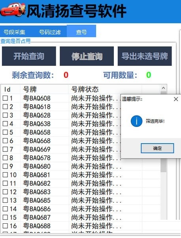The width and height of the screenshot is (181, 238).
Task: Click 停止查询 to stop lookup
Action: coord(87,56)
